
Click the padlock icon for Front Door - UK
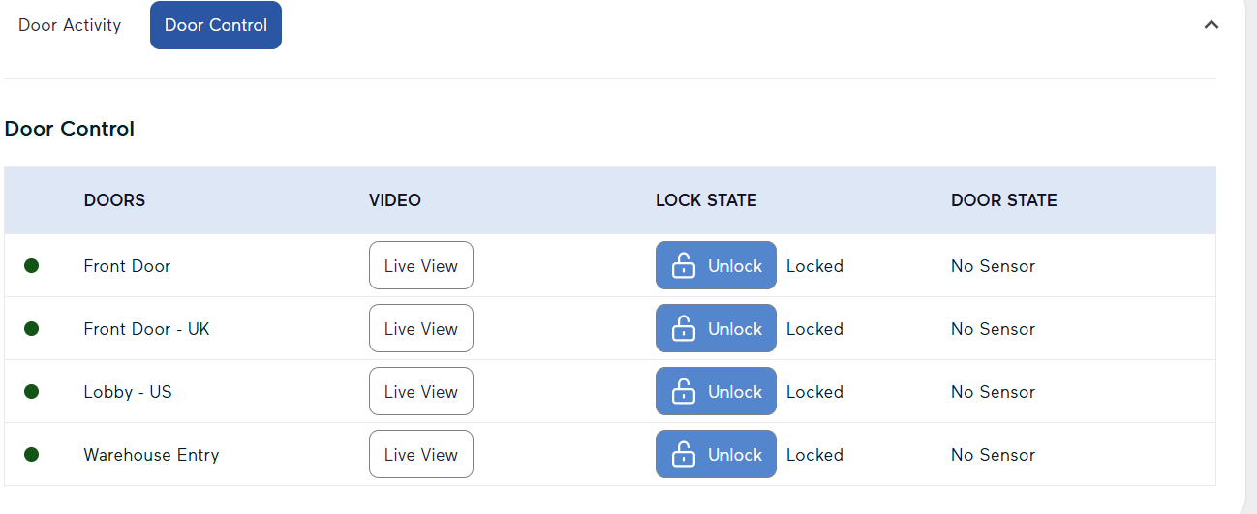[x=684, y=328]
